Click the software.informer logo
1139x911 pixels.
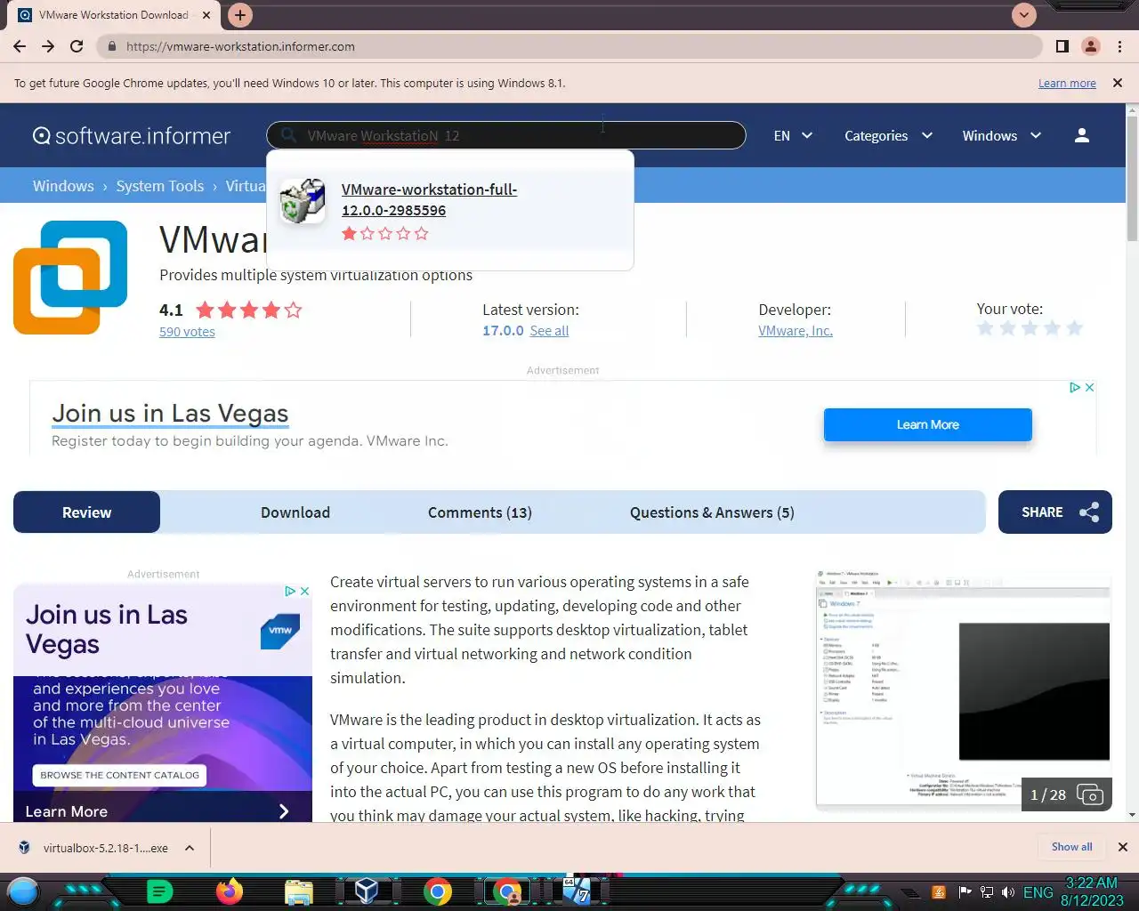(x=132, y=135)
